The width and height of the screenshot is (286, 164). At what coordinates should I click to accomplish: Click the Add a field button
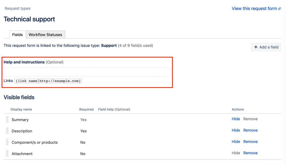pos(266,47)
